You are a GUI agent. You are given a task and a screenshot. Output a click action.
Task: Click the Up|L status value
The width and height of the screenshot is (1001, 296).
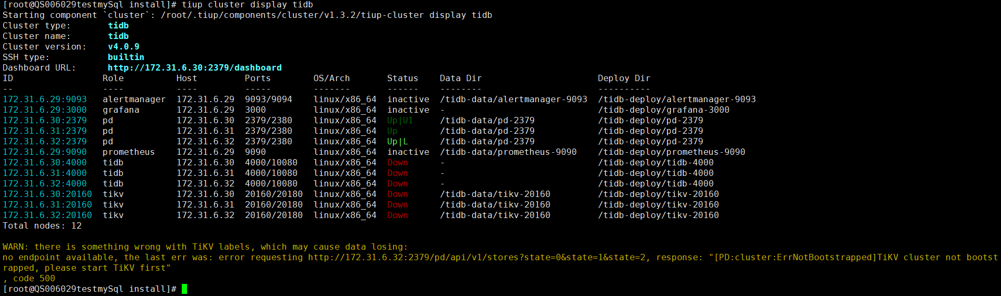398,142
